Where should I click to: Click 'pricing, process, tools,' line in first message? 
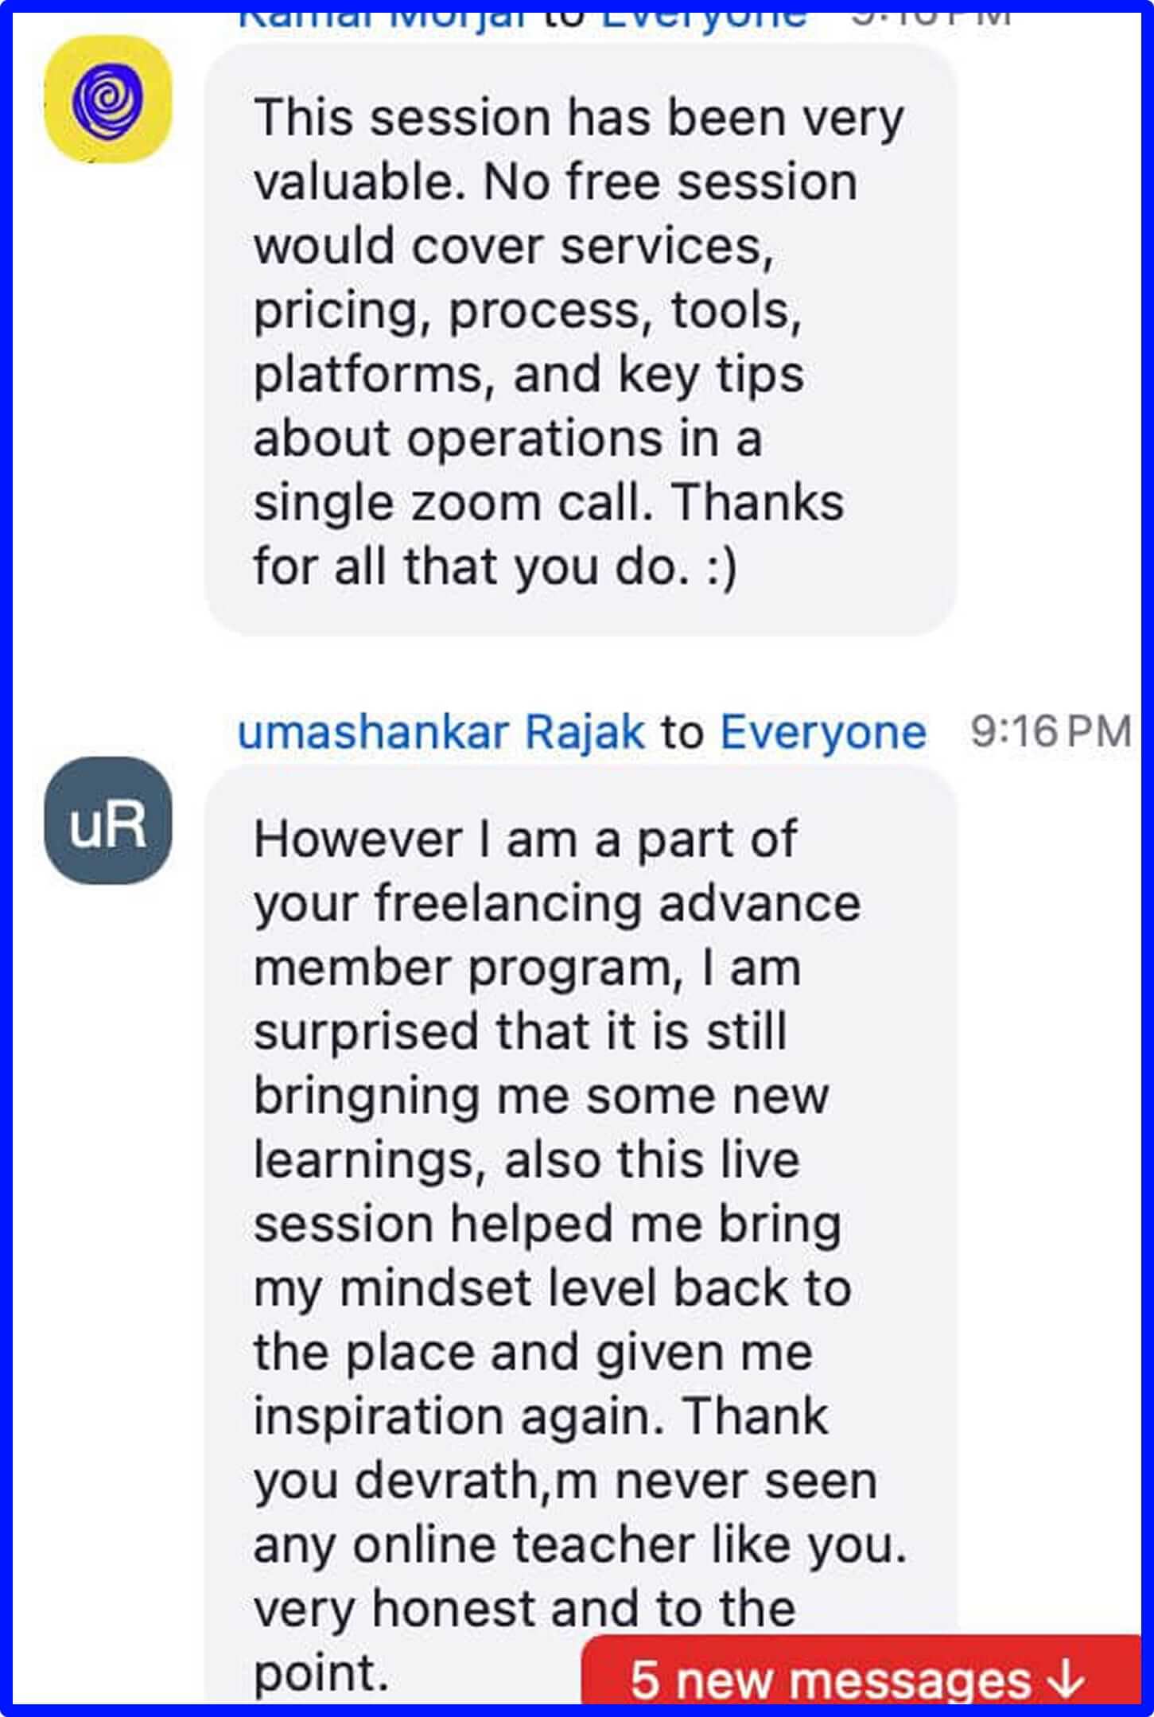pos(527,310)
